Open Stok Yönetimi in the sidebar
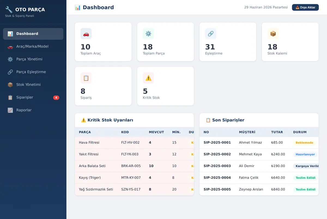 33,85
